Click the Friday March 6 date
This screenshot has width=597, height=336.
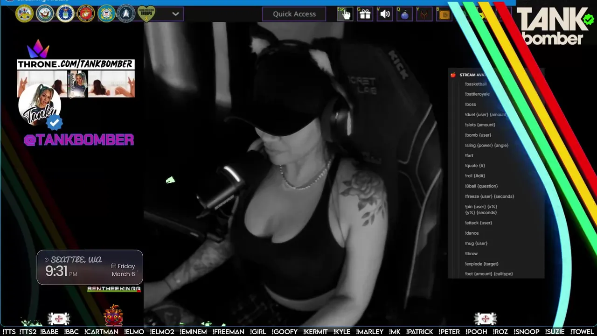123,270
